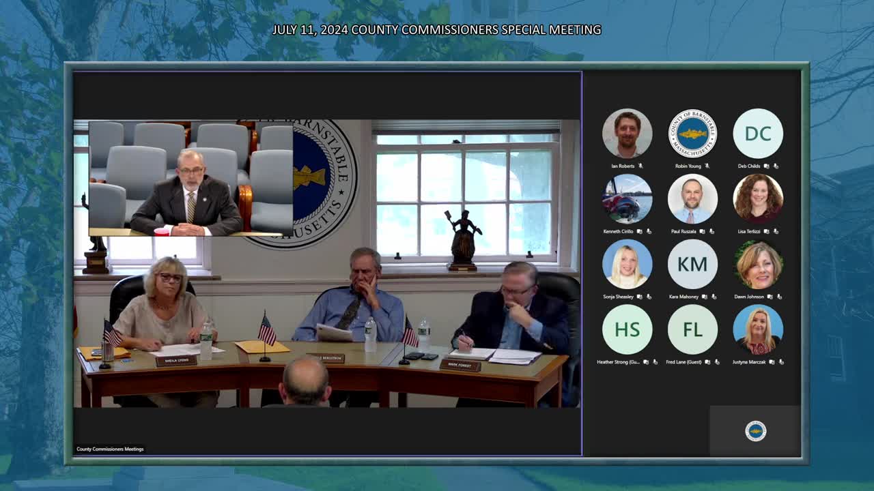Click the name label 'Kara Mahoney'
Screen dimensions: 874x491
coord(685,297)
